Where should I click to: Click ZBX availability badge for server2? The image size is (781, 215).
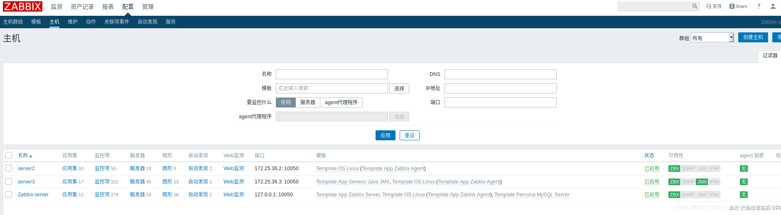[x=674, y=169]
